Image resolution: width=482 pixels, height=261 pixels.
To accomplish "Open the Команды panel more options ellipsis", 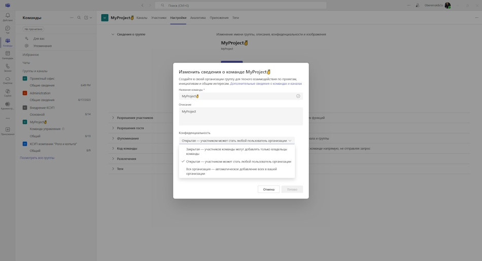I will (72, 18).
